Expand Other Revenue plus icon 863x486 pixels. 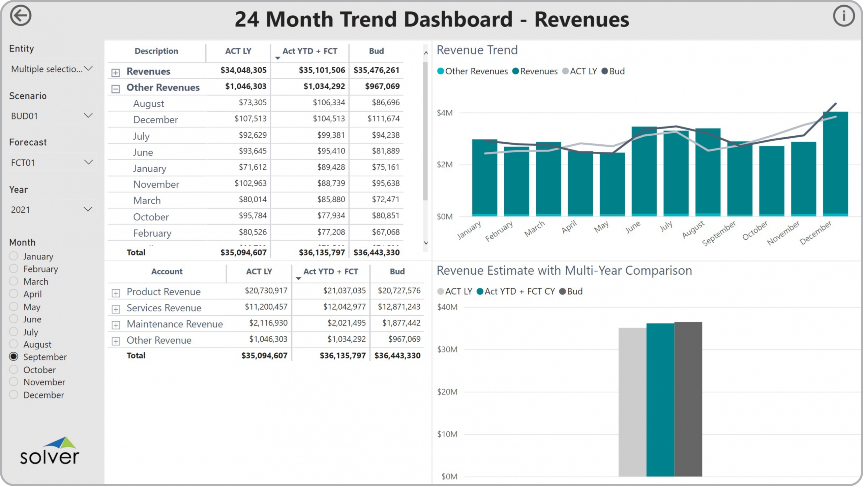[116, 341]
